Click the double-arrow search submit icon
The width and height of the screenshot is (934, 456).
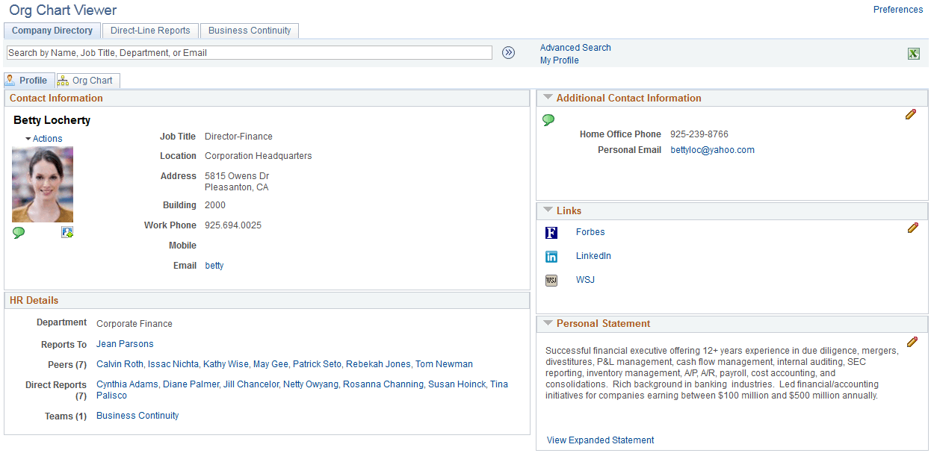[x=508, y=52]
